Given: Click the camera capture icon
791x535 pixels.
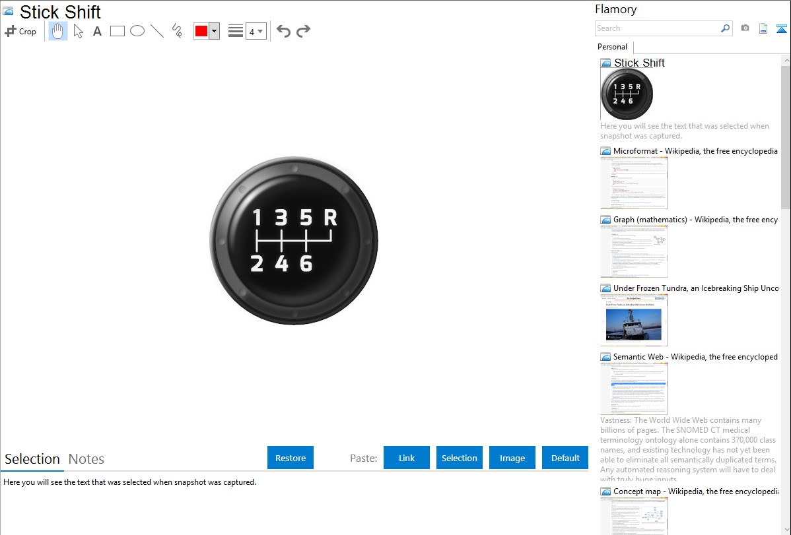Looking at the screenshot, I should (745, 28).
